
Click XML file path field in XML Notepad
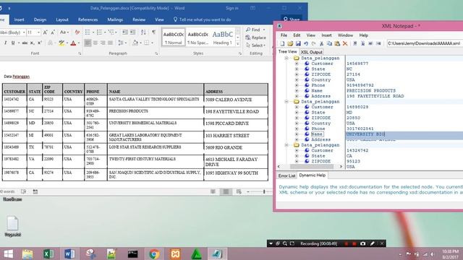coord(425,43)
